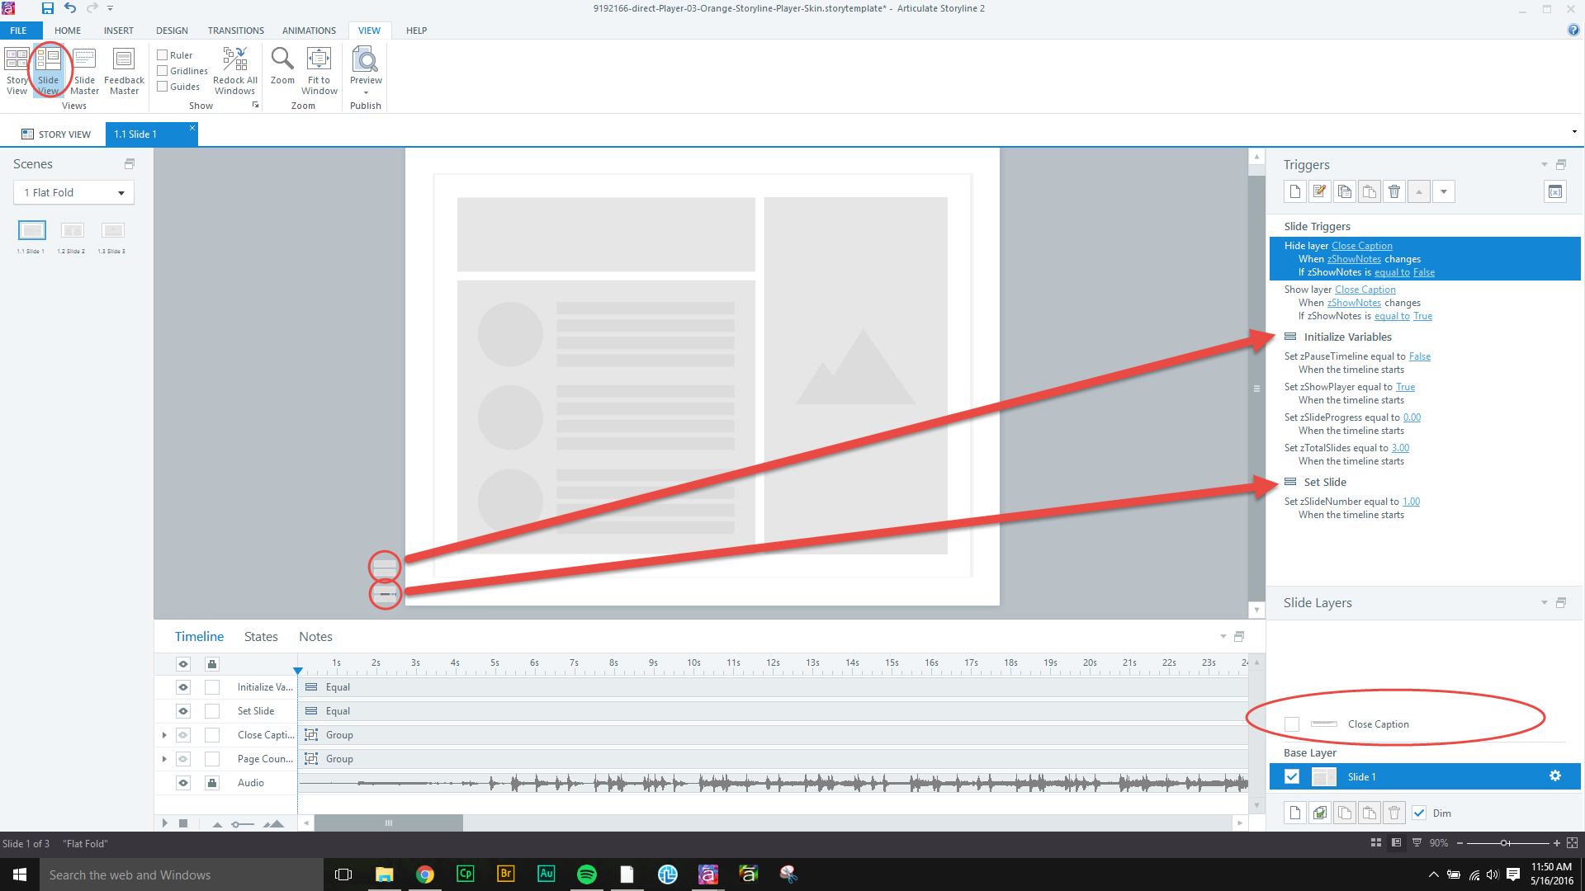Open the Flat Fold scene dropdown
Image resolution: width=1585 pixels, height=891 pixels.
(x=121, y=193)
